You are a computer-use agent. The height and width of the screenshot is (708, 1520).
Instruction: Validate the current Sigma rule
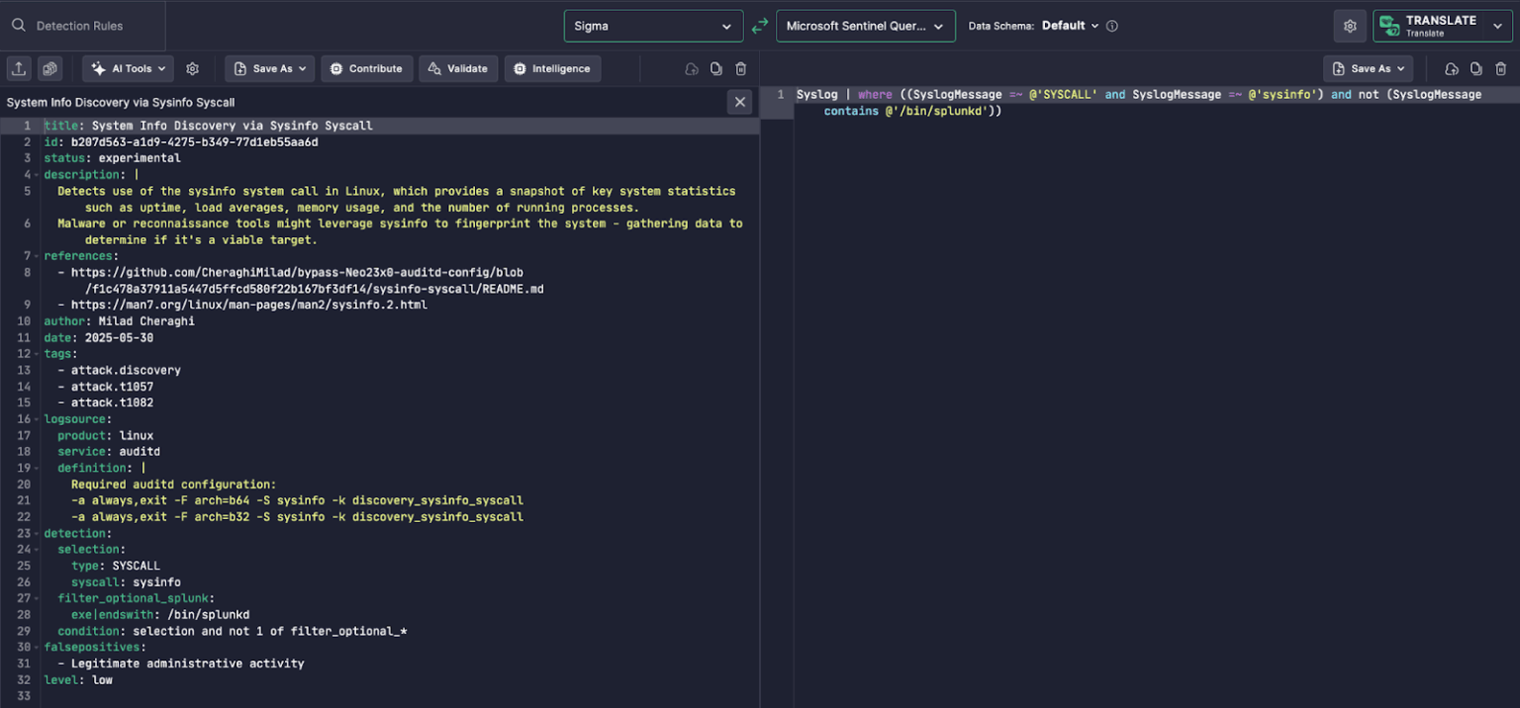(x=457, y=68)
